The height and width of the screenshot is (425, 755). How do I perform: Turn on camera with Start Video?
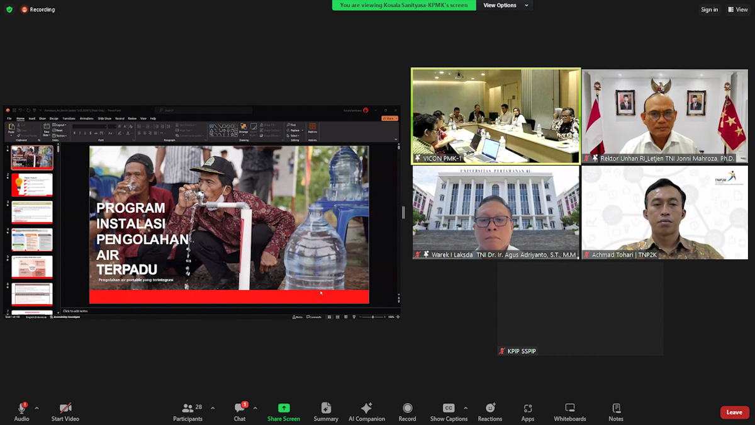[x=65, y=412]
